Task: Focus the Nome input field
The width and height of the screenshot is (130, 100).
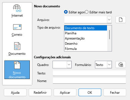Action: click(x=89, y=81)
